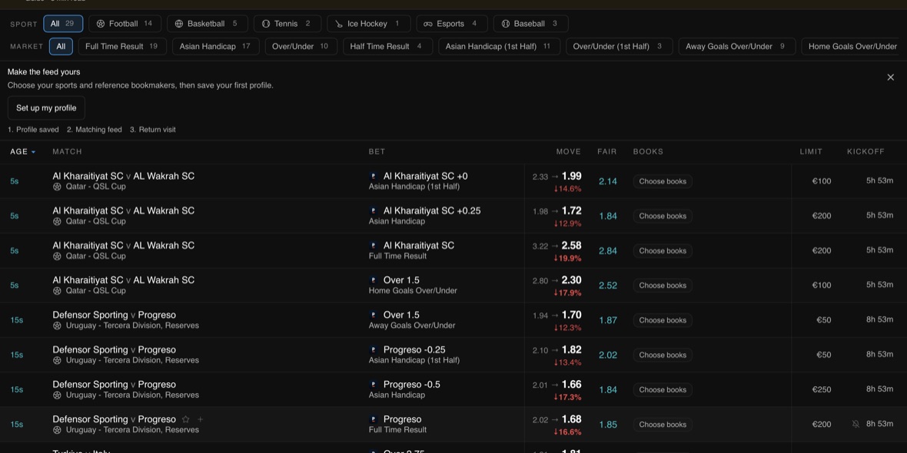Screen dimensions: 907x453
Task: Filter the feed by Esports
Action: coord(451,24)
